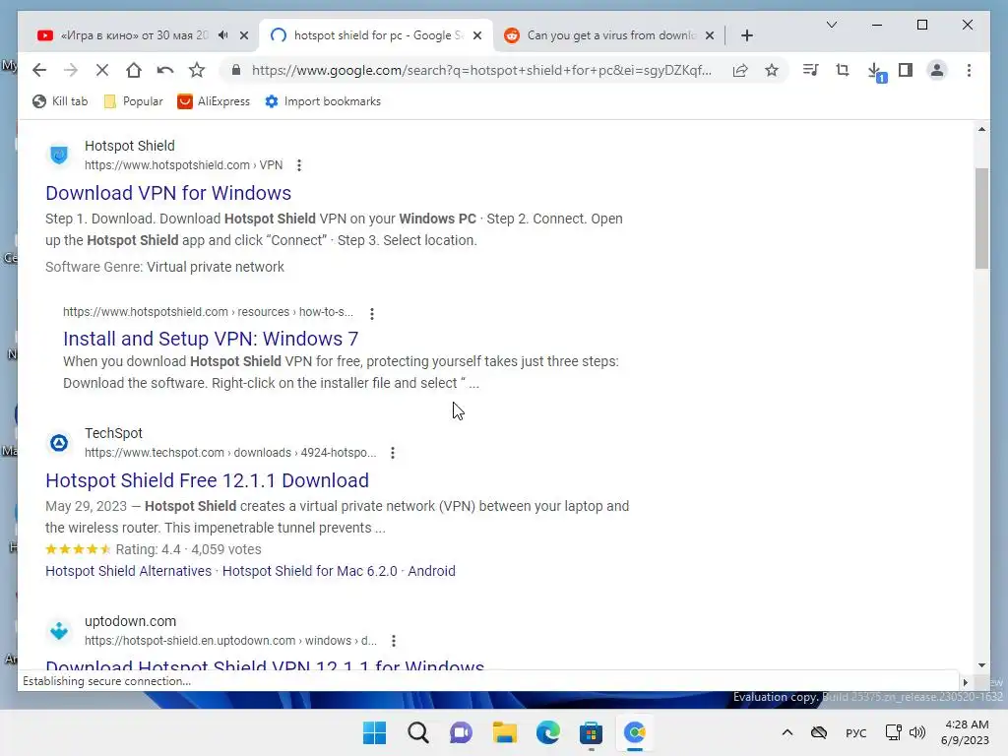The image size is (1008, 756).
Task: Open more options for hotspotshield.com result
Action: pyautogui.click(x=299, y=165)
